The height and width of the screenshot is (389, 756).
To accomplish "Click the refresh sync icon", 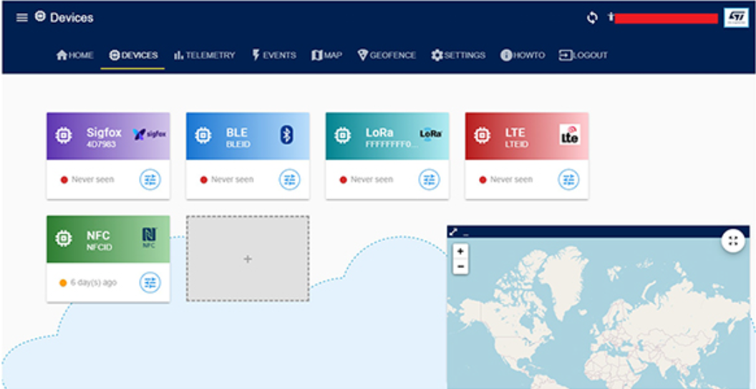I will coord(592,18).
